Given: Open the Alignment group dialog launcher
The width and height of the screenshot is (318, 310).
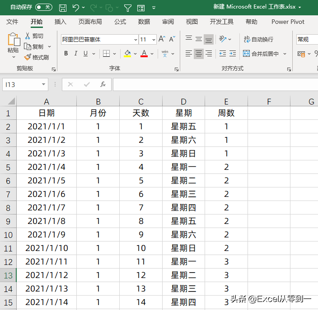Looking at the screenshot, I should pos(289,69).
